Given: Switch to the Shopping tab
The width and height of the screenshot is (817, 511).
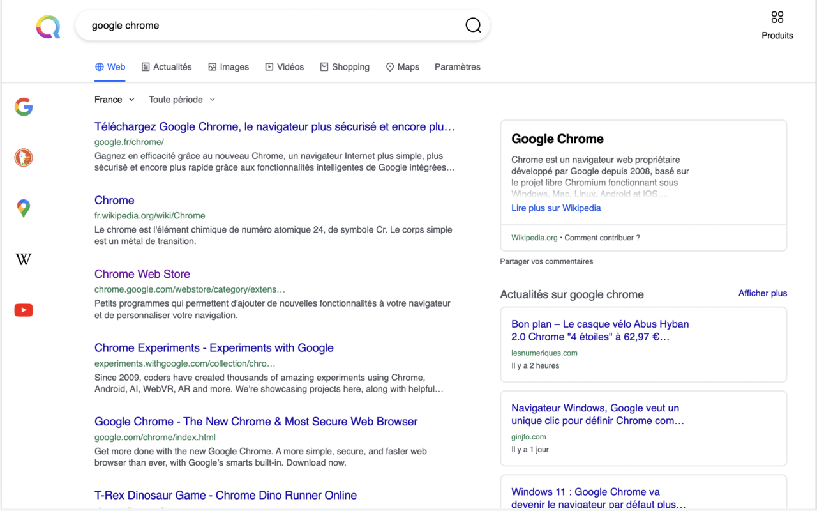Looking at the screenshot, I should click(x=345, y=67).
